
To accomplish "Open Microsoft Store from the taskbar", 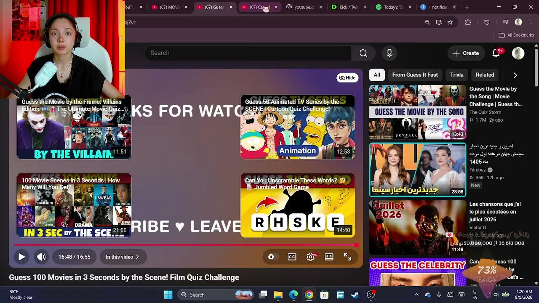I will (324, 295).
